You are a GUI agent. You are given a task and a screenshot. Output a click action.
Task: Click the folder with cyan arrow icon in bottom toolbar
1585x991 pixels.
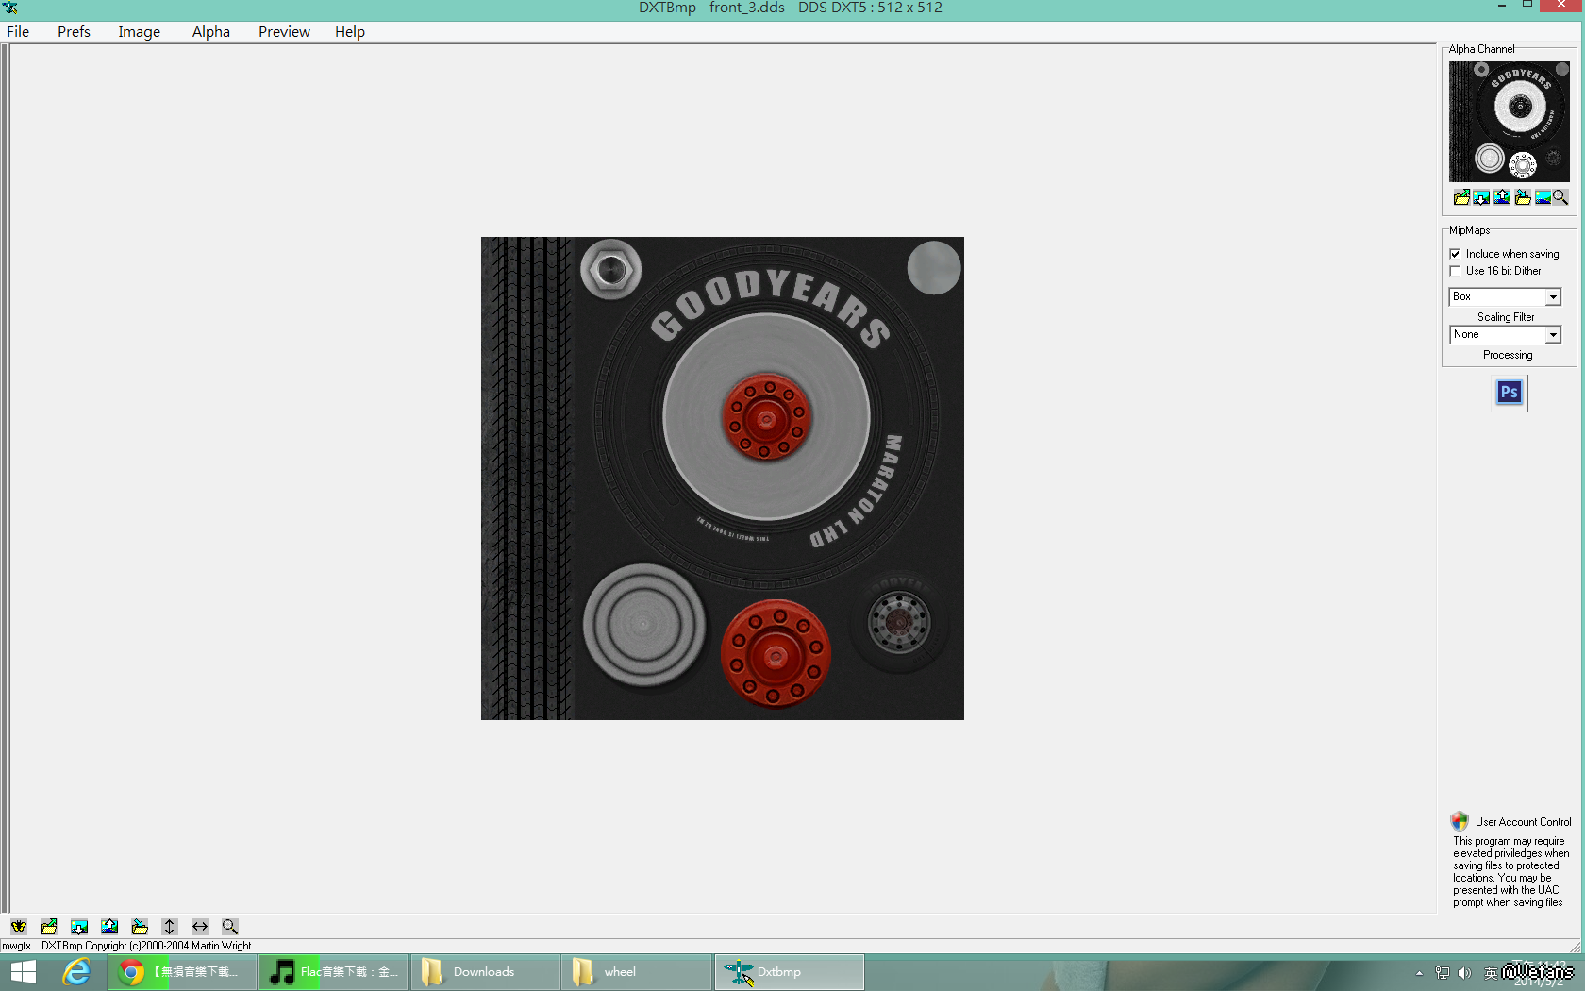tap(140, 927)
